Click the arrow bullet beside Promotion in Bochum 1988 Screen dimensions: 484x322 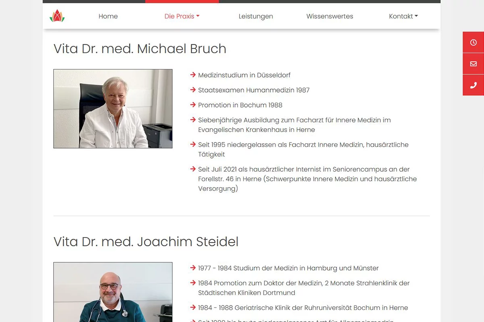[x=193, y=105]
